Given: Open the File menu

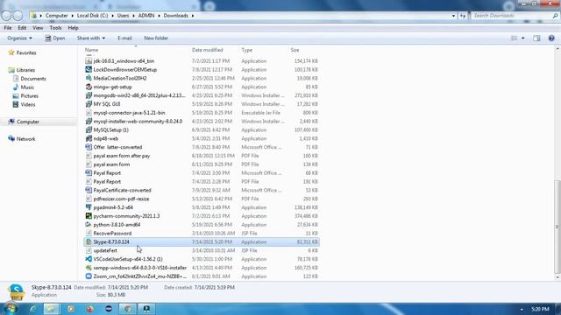Looking at the screenshot, I should click(x=8, y=27).
